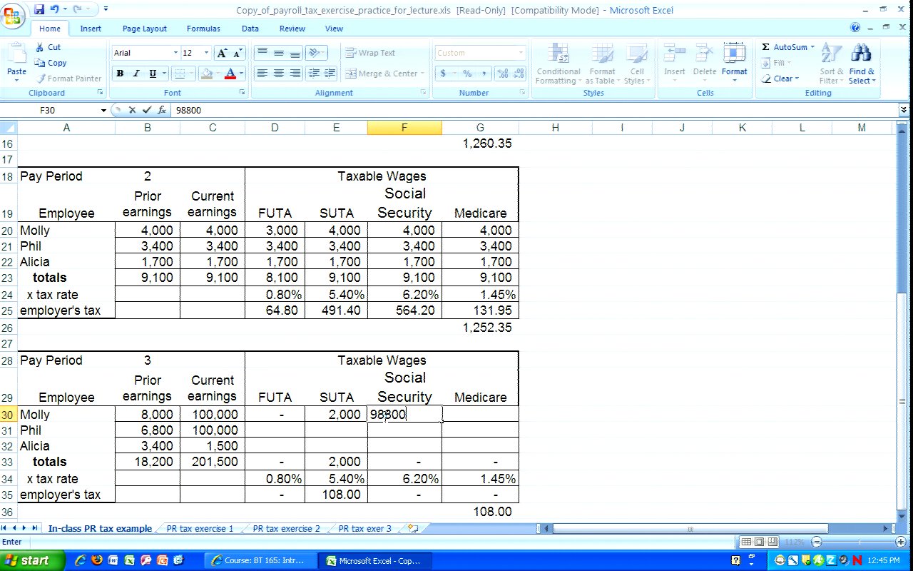Switch to the Formulas ribbon tab

click(x=203, y=29)
